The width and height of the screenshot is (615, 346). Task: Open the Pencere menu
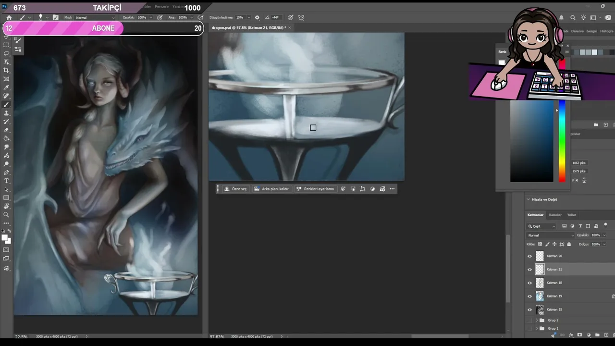pos(161,7)
